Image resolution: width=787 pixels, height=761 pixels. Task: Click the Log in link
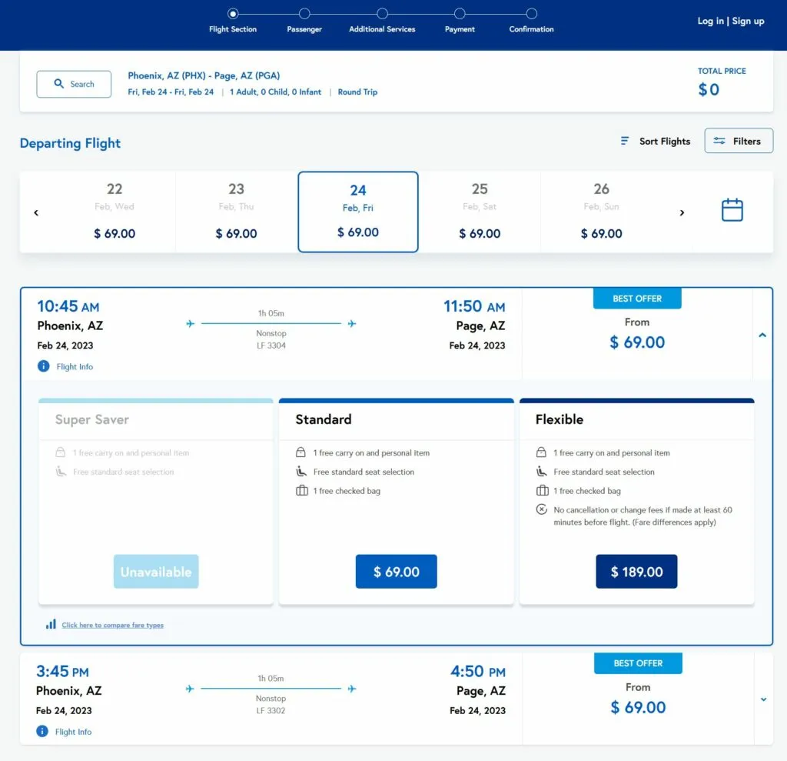coord(710,22)
